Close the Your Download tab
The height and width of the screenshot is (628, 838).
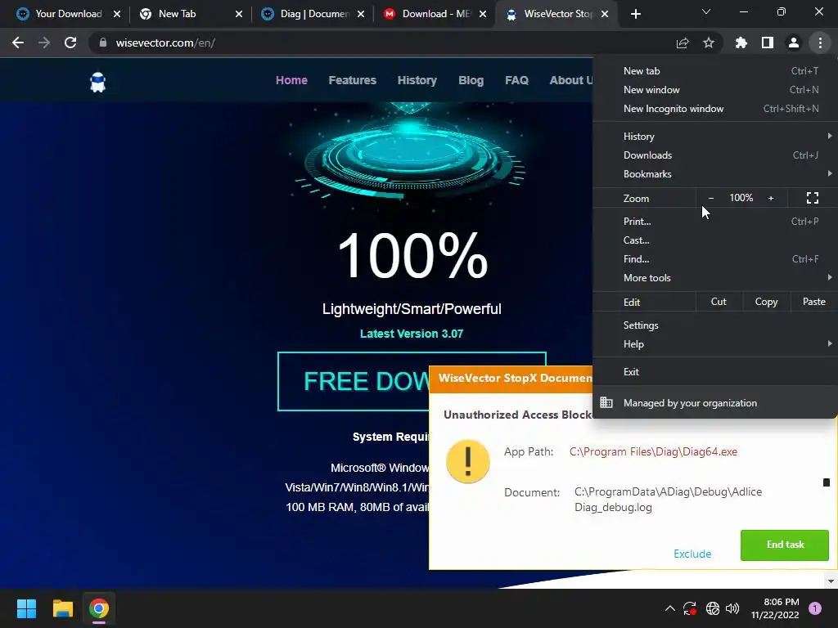point(117,14)
